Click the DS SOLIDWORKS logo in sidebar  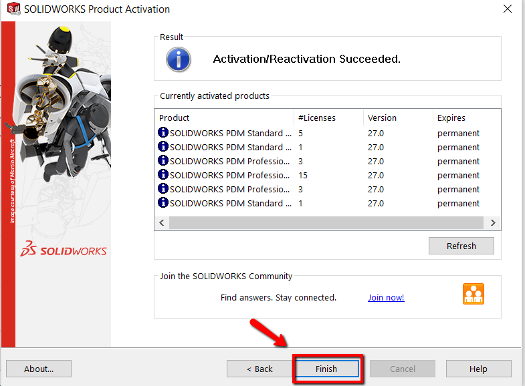pos(64,249)
